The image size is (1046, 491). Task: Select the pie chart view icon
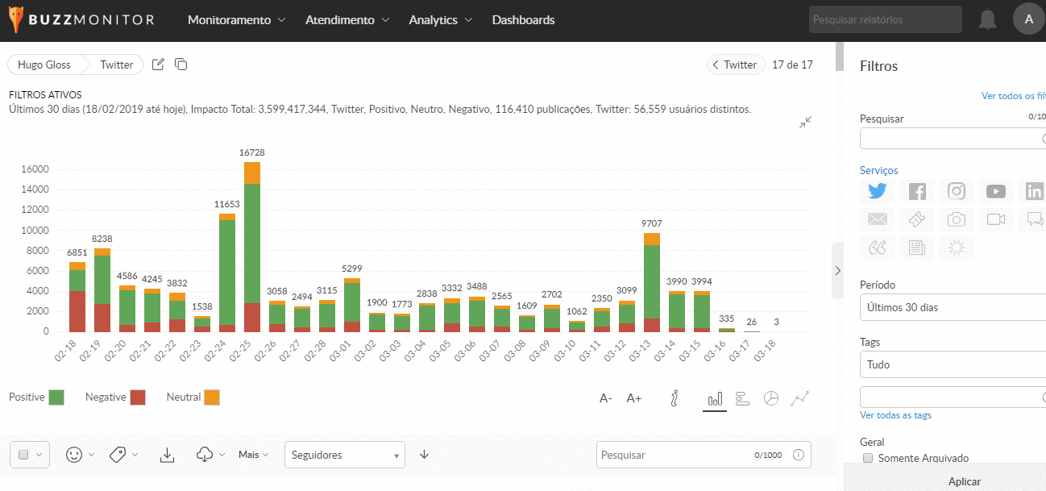click(771, 398)
